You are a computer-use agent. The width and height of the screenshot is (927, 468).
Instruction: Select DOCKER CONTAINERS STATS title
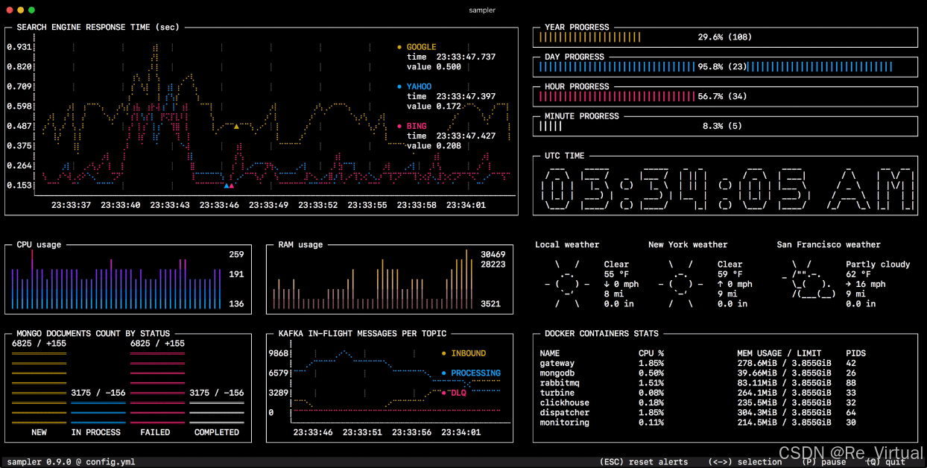(x=601, y=333)
